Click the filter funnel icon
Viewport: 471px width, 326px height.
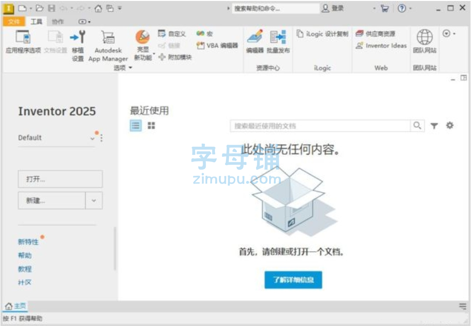434,125
